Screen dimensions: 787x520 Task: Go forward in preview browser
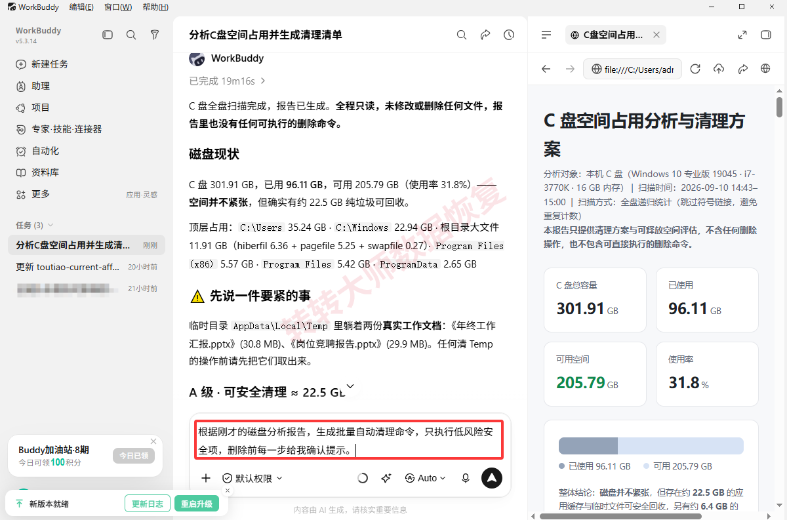pos(570,69)
